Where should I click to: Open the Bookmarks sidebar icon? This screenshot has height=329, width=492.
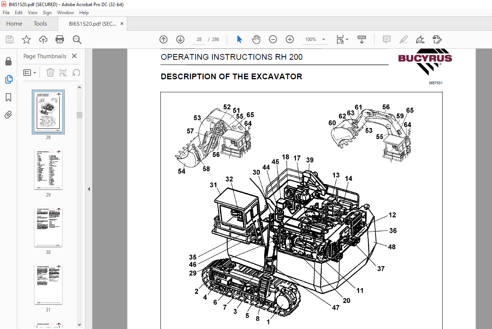[x=8, y=97]
